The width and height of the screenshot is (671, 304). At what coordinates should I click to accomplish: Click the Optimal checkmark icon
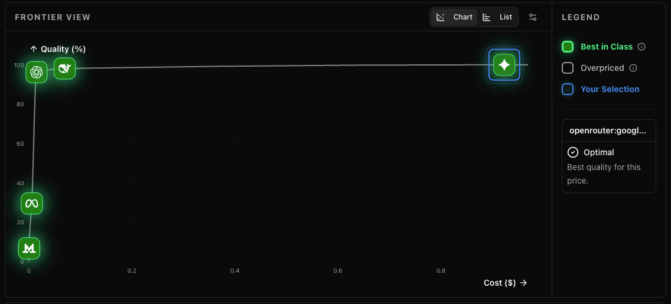[572, 152]
